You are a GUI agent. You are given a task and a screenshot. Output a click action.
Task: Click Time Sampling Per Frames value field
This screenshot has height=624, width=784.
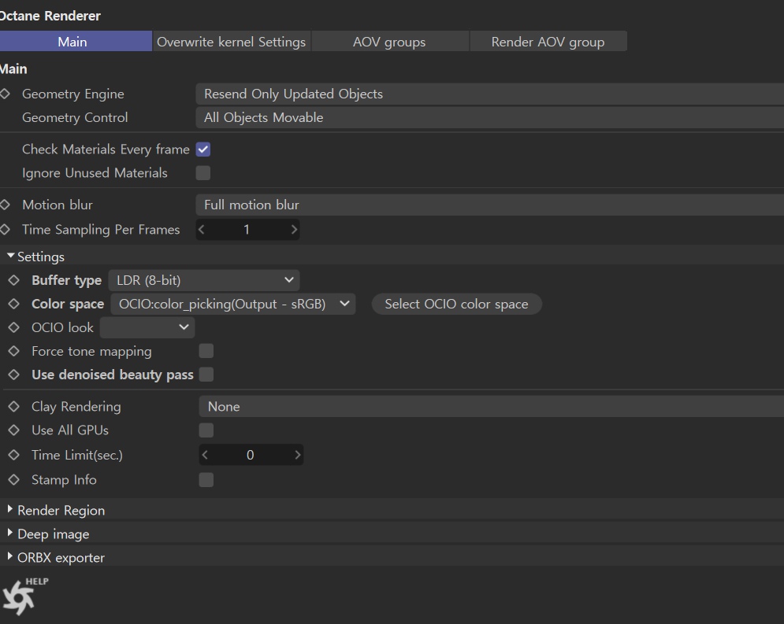[x=247, y=230]
